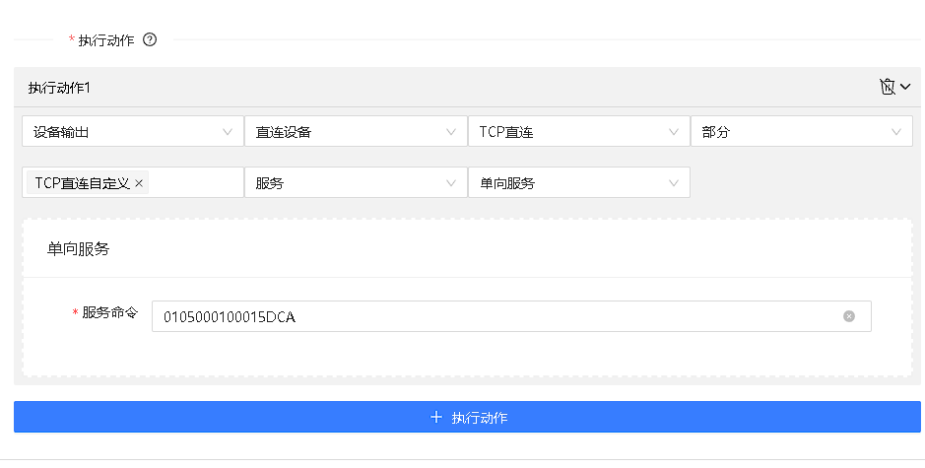Click empty area of device multi-select field
The height and width of the screenshot is (468, 925).
[x=197, y=183]
